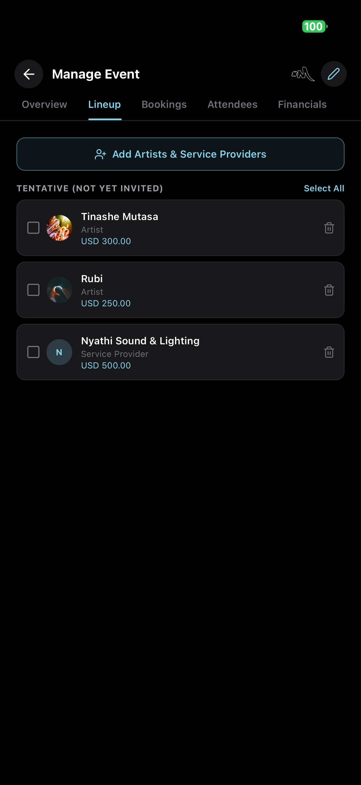Tap Tinashe Mutasa's avatar photo
The width and height of the screenshot is (361, 785).
59,228
